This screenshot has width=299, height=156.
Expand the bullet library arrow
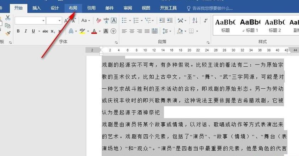pyautogui.click(x=130, y=21)
